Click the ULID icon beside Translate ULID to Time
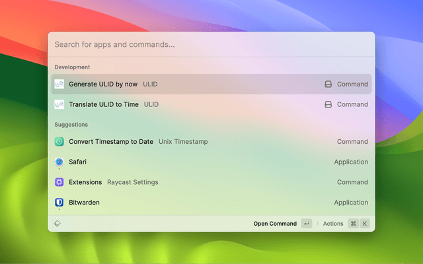 pyautogui.click(x=59, y=104)
